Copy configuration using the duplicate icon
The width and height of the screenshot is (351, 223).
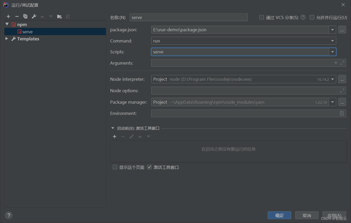coord(25,16)
